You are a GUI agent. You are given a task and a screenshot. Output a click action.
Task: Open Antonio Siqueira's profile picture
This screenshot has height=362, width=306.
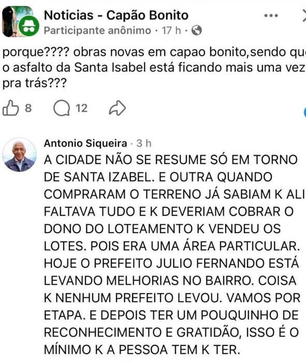(x=19, y=155)
